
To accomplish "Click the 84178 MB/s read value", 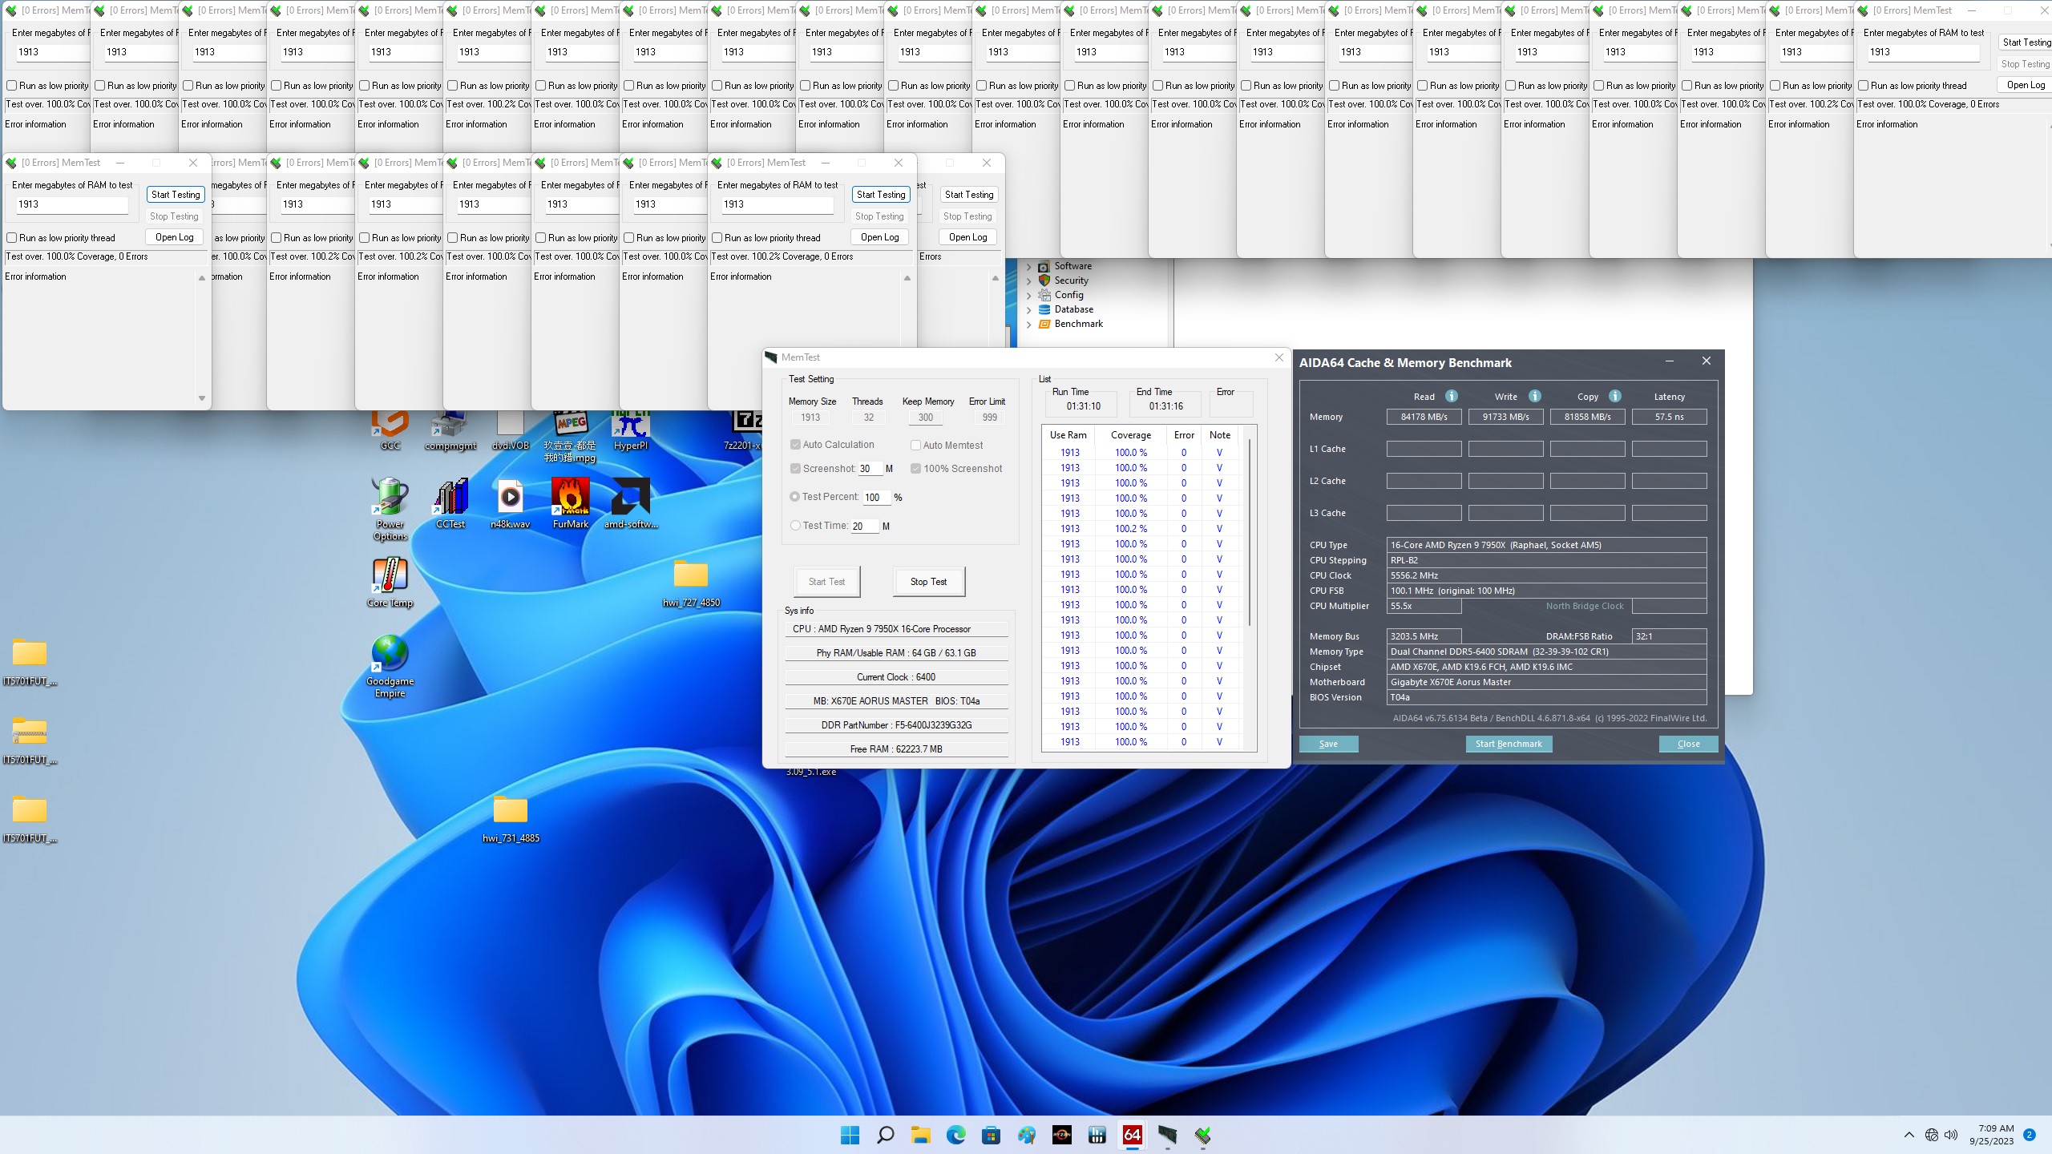I will (1424, 417).
